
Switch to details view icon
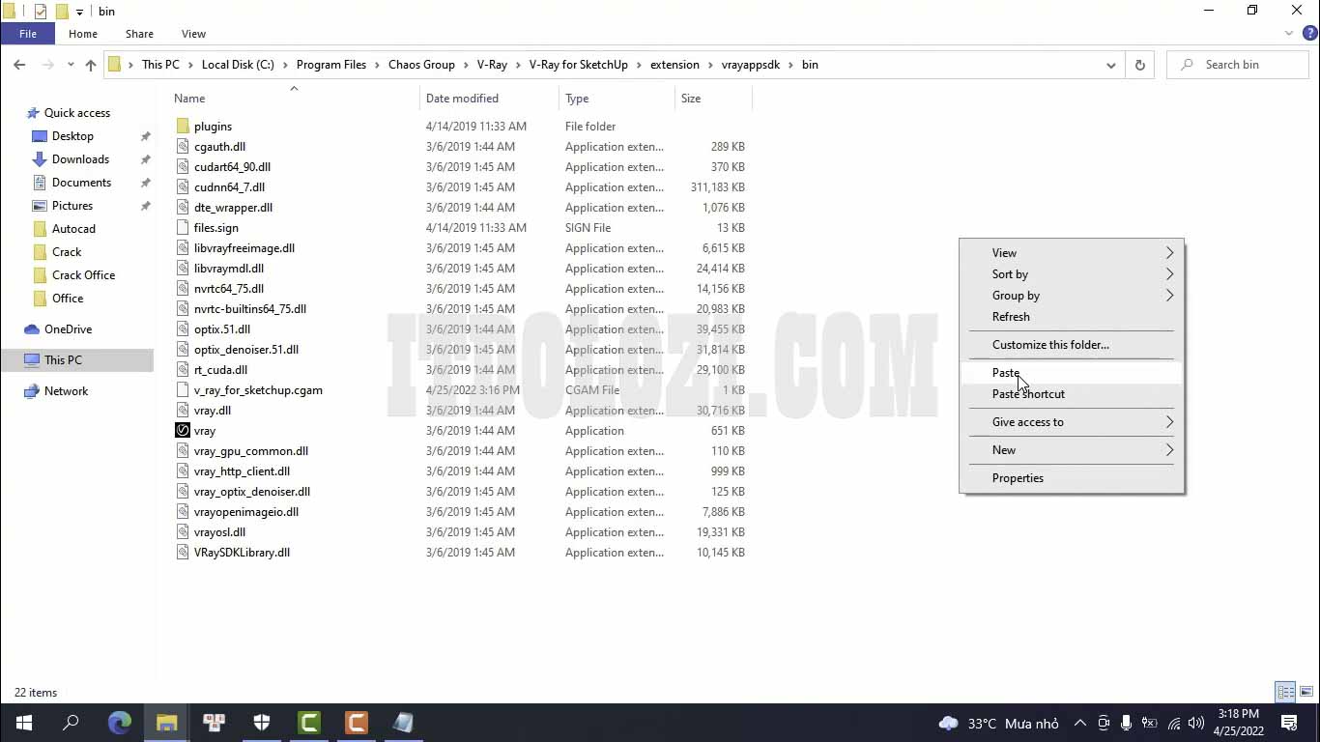[1285, 692]
